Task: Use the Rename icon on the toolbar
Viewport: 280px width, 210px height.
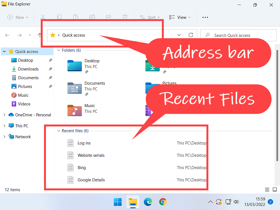Action: point(92,17)
